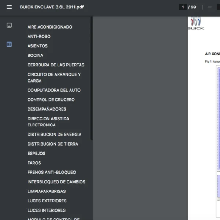The image size is (220, 220).
Task: Select the document outline view icon
Action: [9, 44]
